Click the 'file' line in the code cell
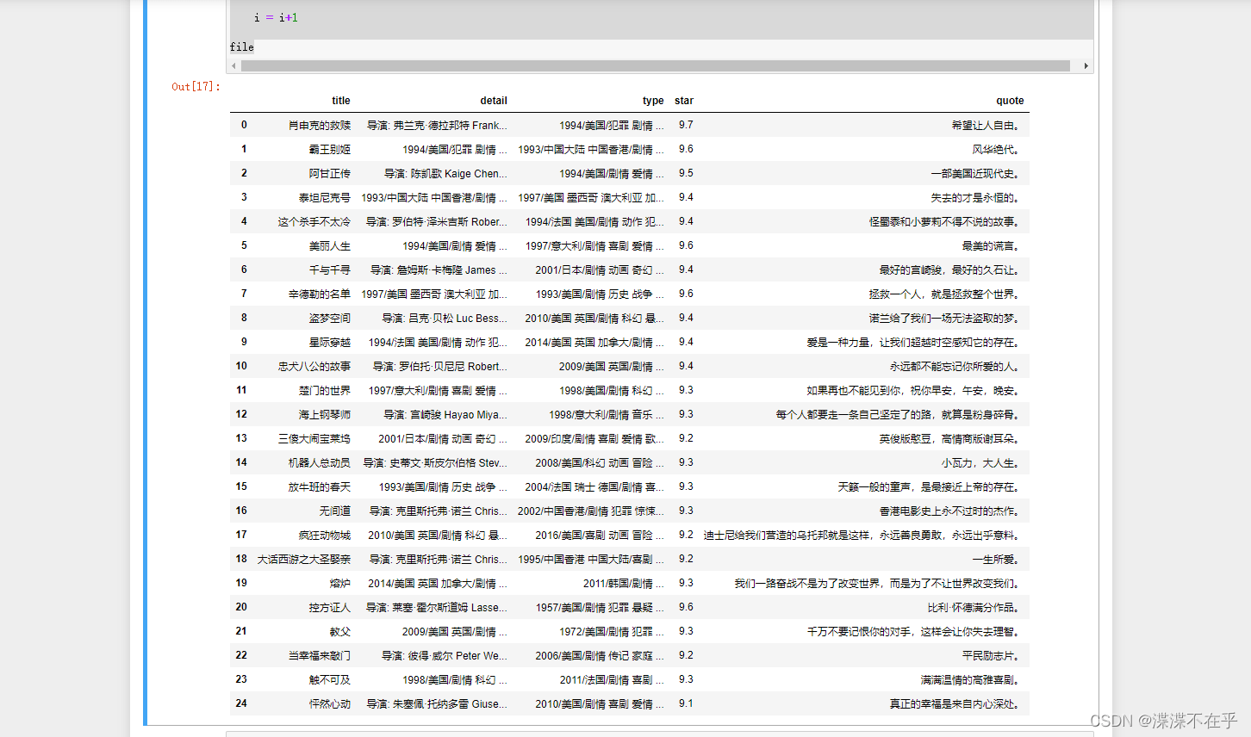This screenshot has height=737, width=1251. 242,47
